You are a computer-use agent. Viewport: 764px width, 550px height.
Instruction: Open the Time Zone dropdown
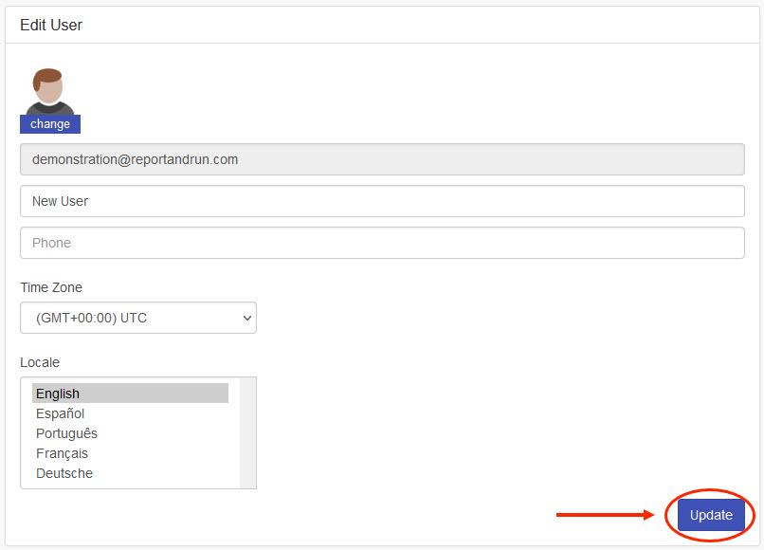pos(137,318)
